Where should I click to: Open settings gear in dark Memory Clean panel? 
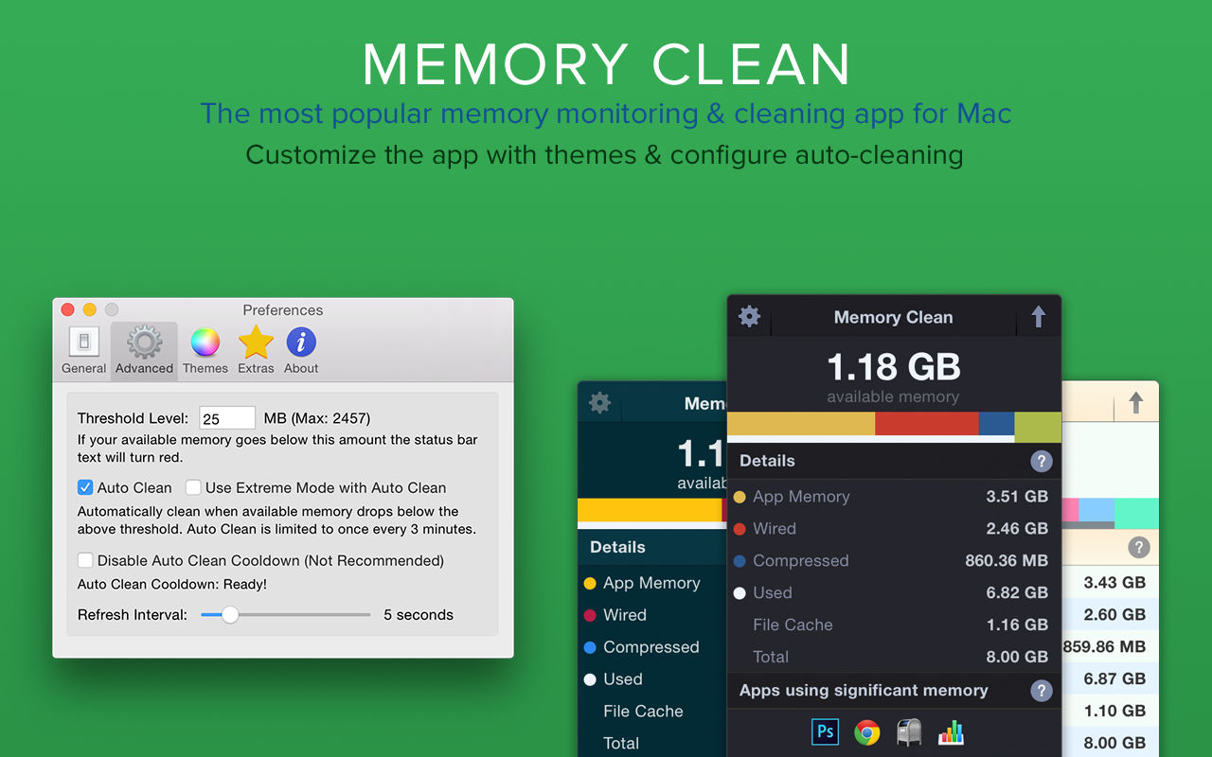pos(749,316)
